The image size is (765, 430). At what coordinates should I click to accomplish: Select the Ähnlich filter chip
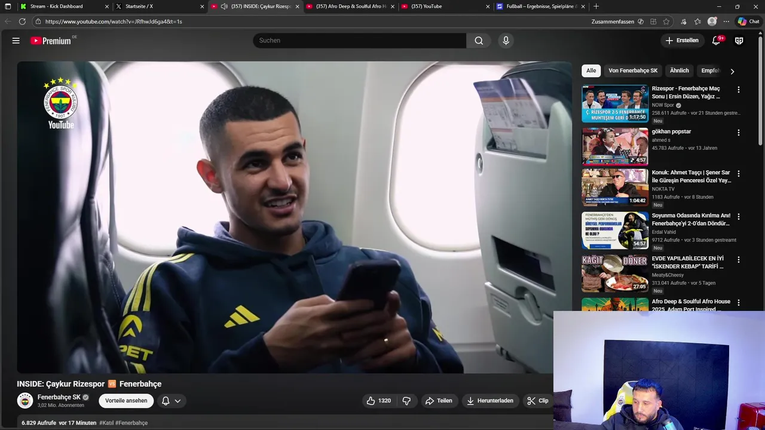680,70
